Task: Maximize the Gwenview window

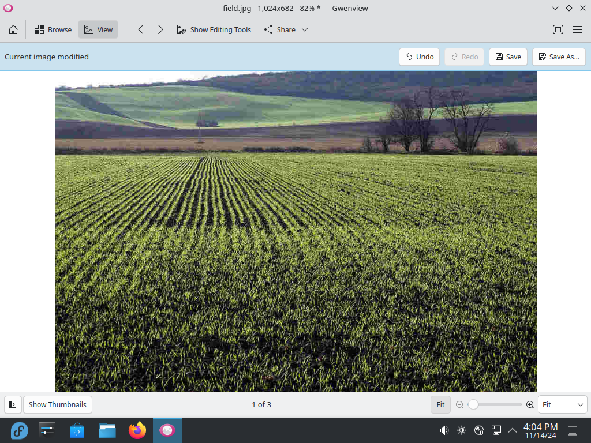Action: (568, 8)
